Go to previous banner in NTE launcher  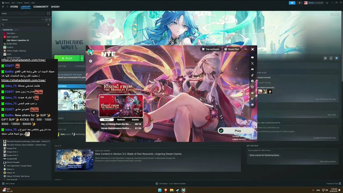(94, 112)
